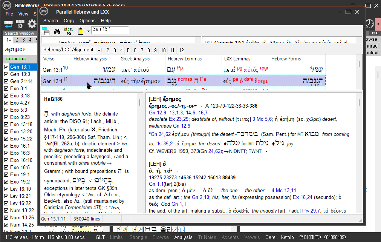Click the Hebrew Lemmas column header

(184, 59)
